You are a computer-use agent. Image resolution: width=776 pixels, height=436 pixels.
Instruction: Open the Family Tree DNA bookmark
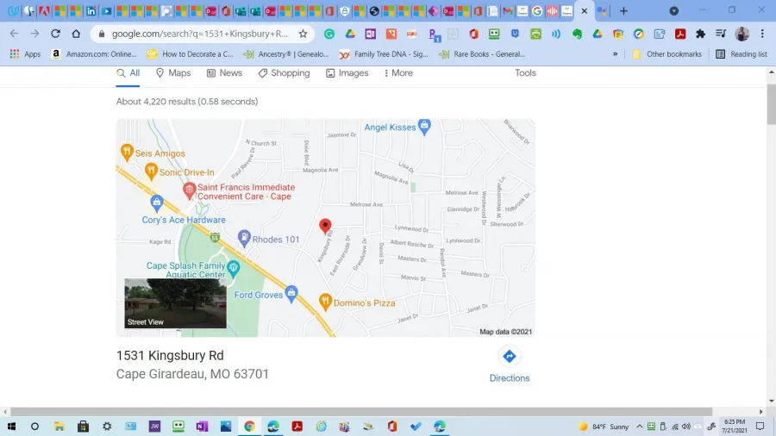[x=384, y=54]
